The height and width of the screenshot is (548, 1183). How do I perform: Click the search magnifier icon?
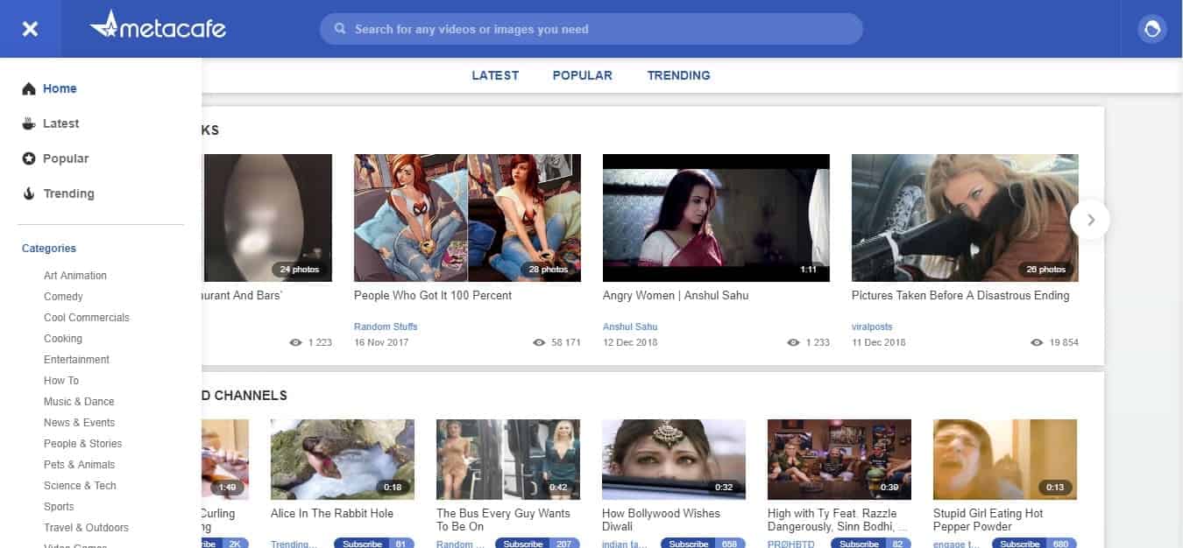pyautogui.click(x=340, y=29)
